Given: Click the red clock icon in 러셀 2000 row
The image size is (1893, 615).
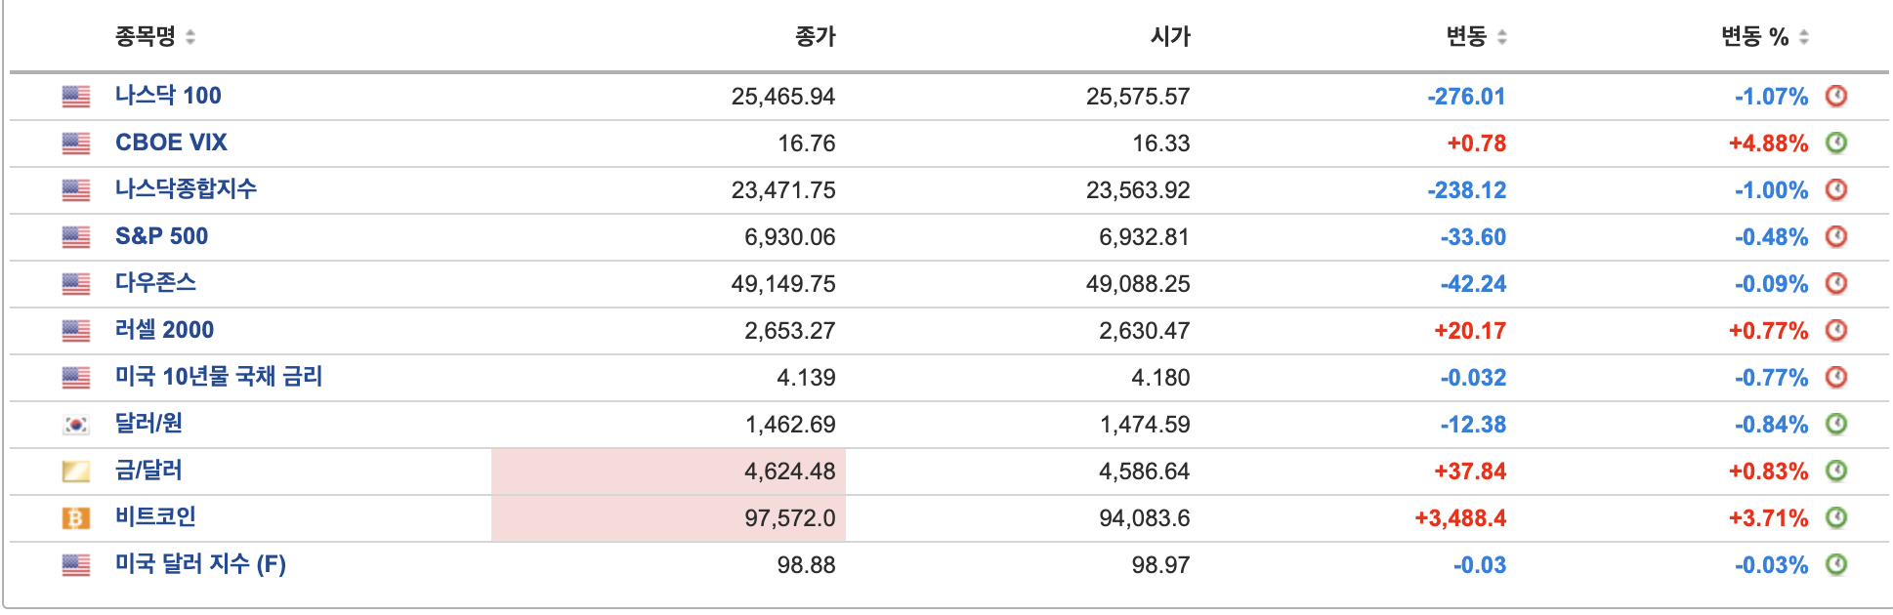Looking at the screenshot, I should 1836,330.
